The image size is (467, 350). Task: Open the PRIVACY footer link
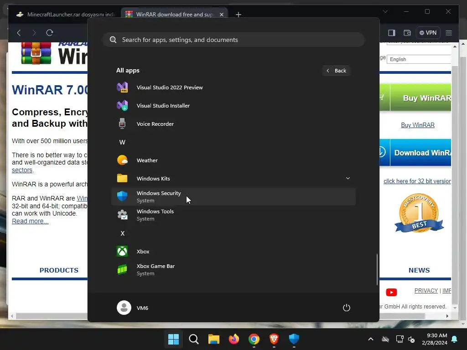426,290
